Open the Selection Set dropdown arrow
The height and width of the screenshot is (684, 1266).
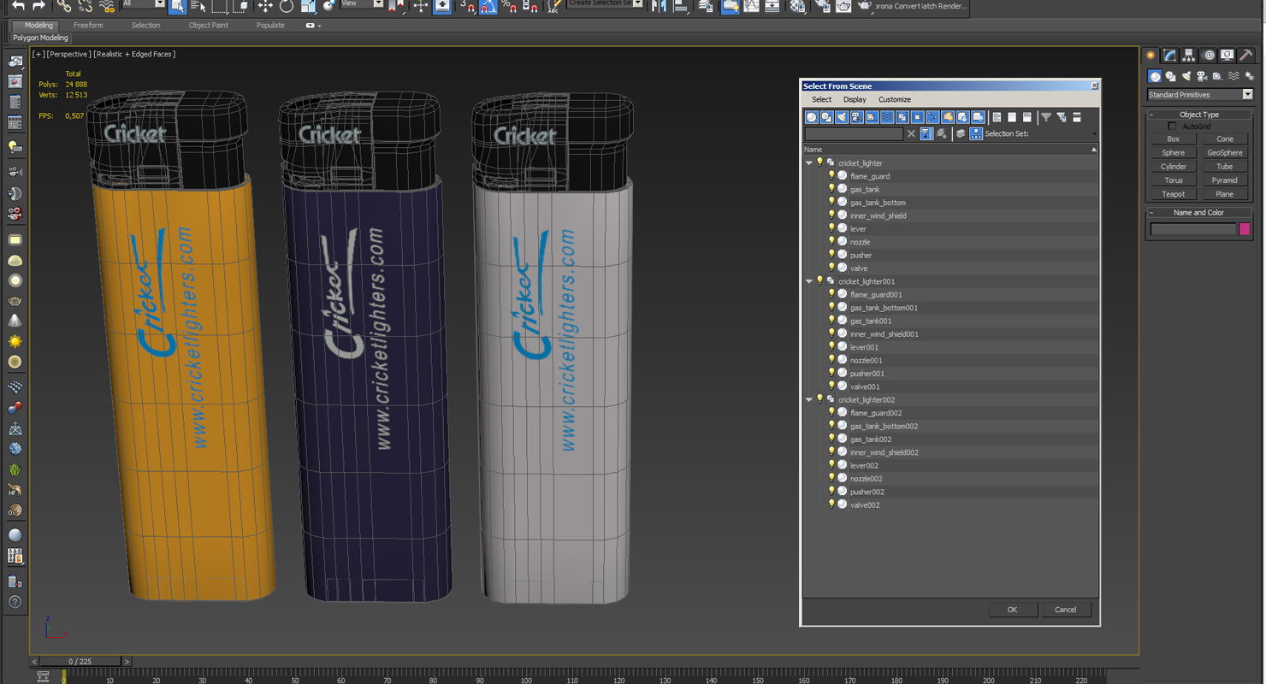pos(1094,134)
